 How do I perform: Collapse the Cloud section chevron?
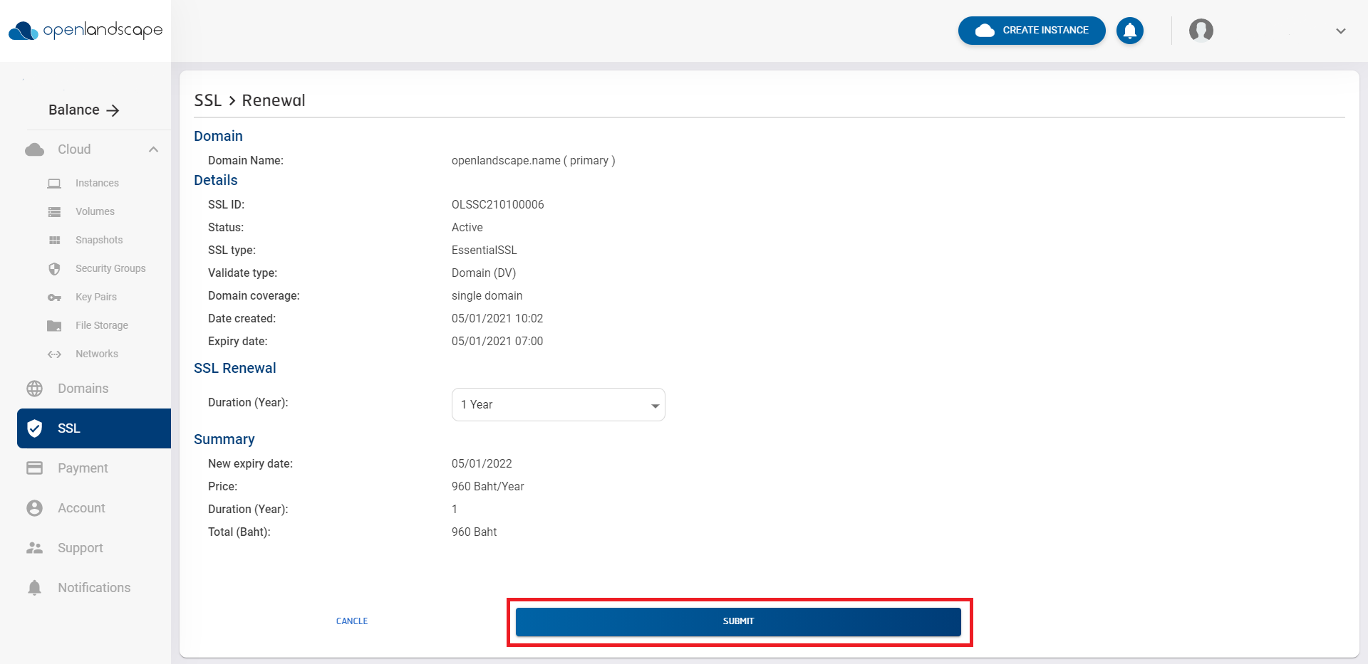153,149
